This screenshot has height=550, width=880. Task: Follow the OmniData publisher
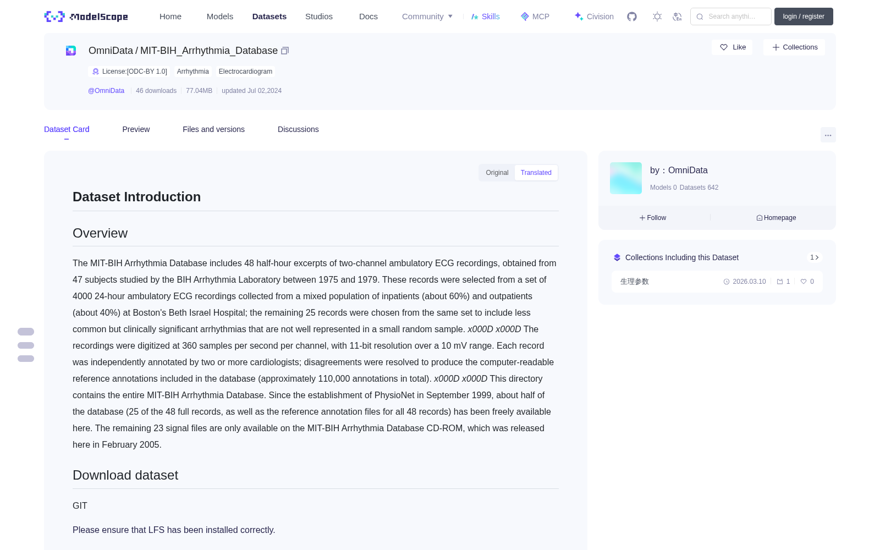[653, 218]
